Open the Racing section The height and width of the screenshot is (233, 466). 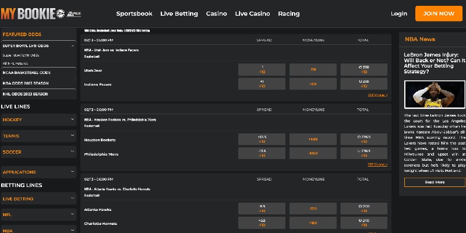tap(288, 13)
